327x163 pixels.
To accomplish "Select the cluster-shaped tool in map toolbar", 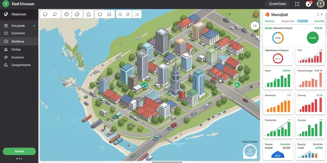I will [x=109, y=14].
